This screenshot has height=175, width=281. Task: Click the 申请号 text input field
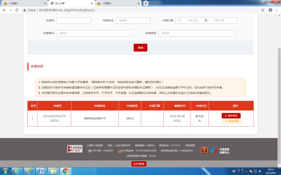pyautogui.click(x=73, y=21)
